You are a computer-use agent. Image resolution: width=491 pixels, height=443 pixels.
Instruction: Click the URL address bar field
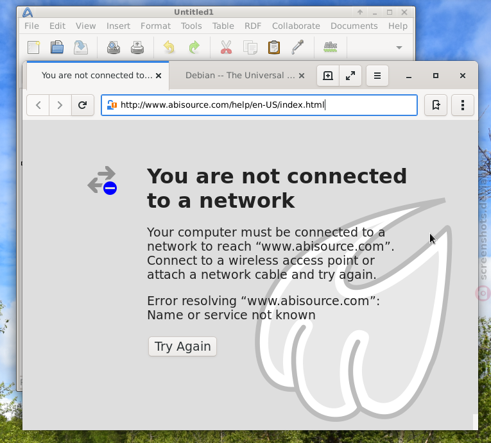(x=259, y=105)
